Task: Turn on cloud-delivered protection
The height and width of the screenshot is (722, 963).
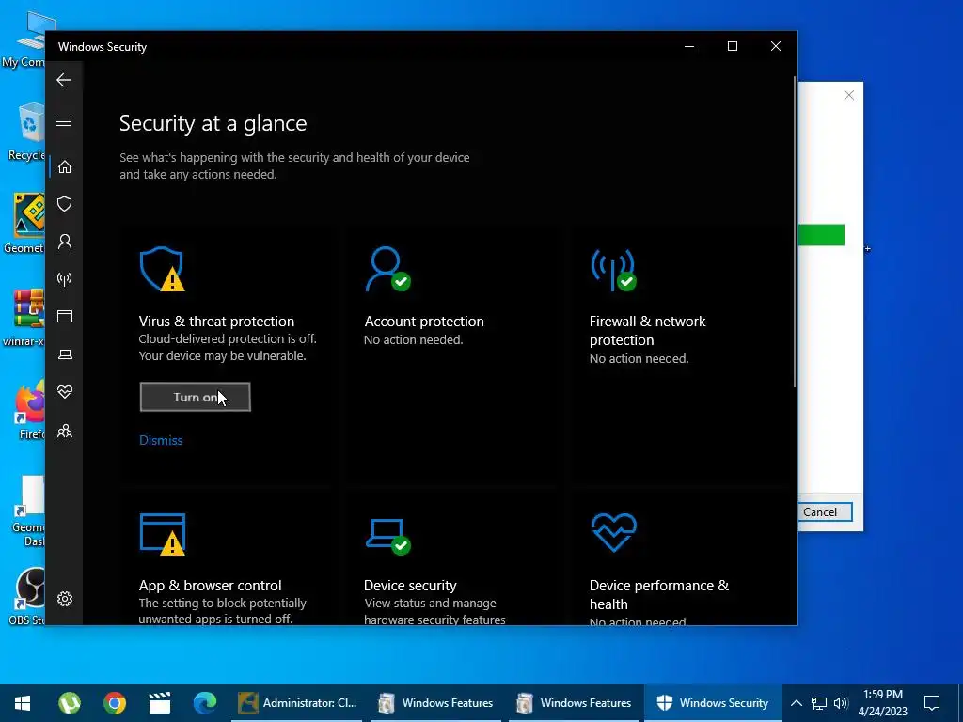Action: pyautogui.click(x=196, y=397)
